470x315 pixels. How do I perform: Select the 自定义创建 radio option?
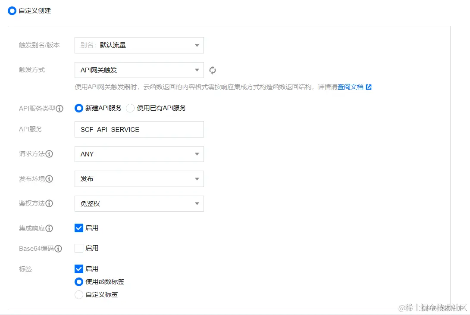tap(12, 11)
